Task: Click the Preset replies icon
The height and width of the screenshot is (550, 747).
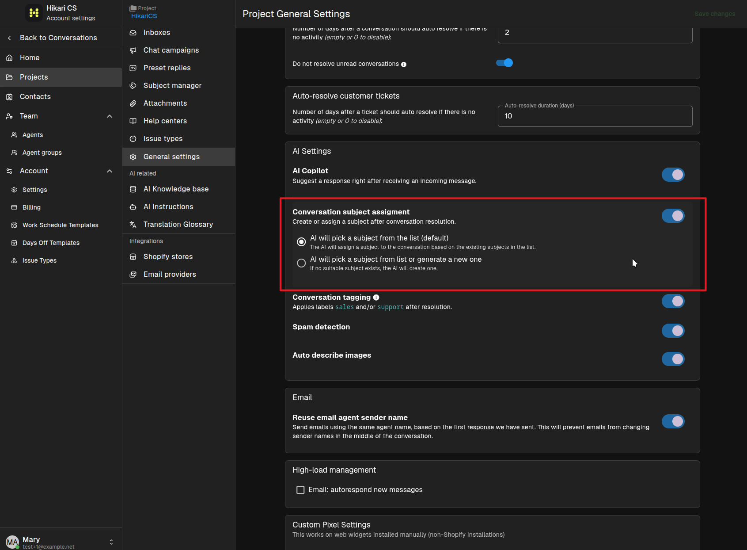Action: coord(133,68)
